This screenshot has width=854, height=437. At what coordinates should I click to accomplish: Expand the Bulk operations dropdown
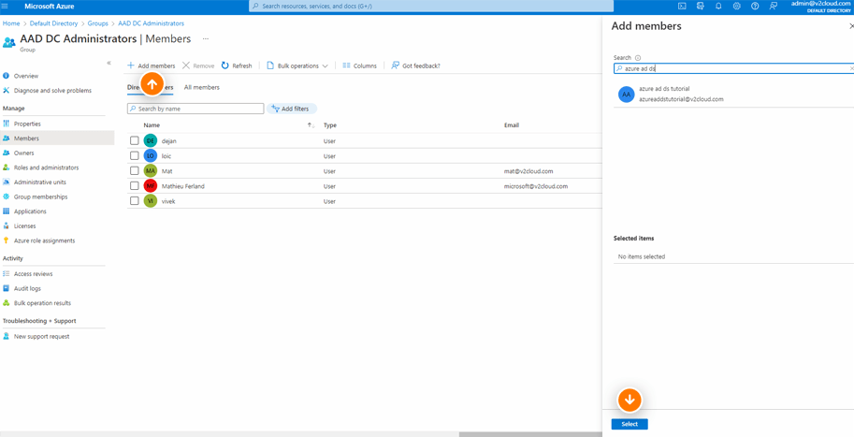[297, 66]
